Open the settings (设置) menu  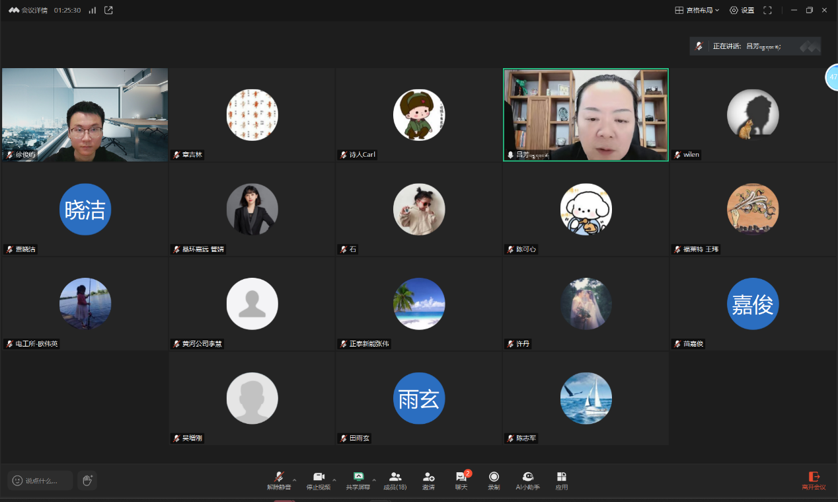(742, 10)
